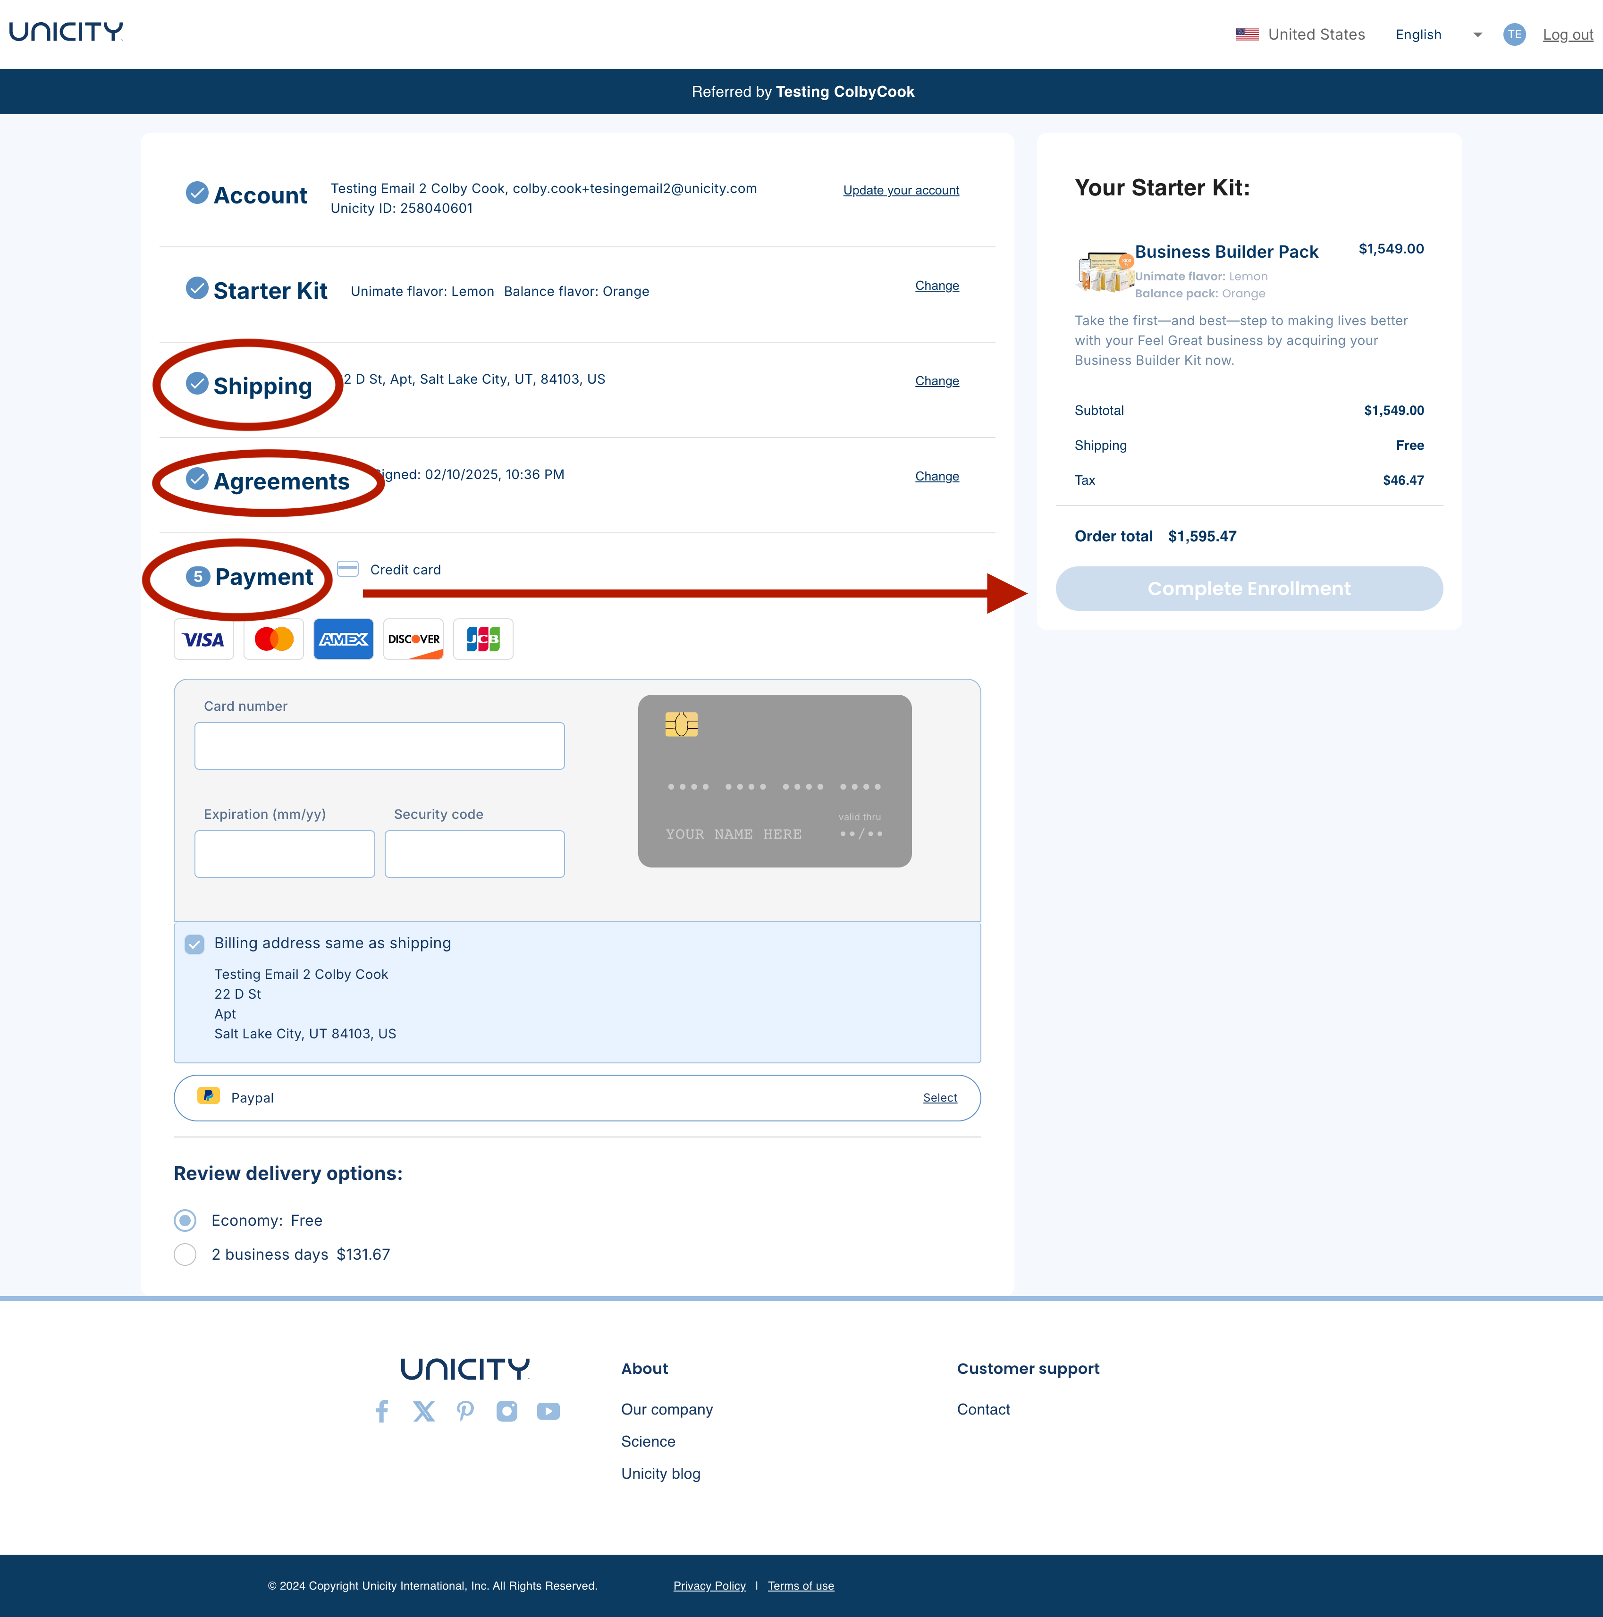Focus the Card number field

tap(379, 746)
